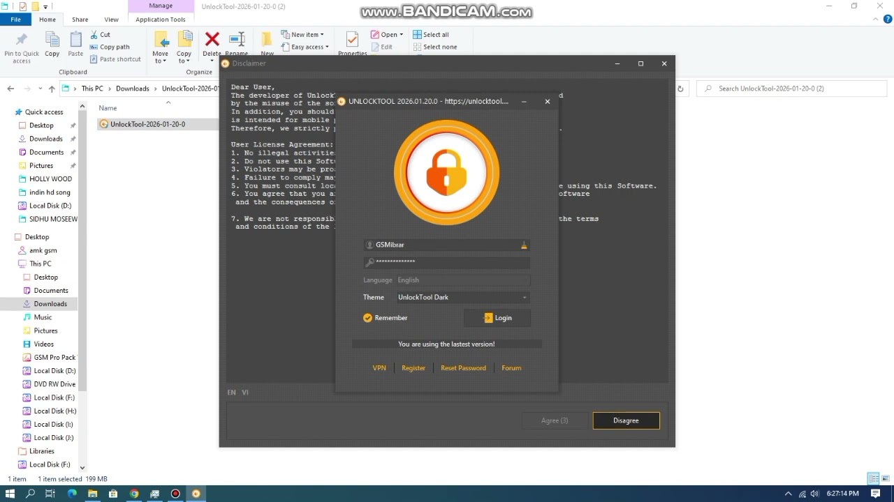Focus the GSMibrar username field
The width and height of the screenshot is (894, 502).
click(x=447, y=245)
